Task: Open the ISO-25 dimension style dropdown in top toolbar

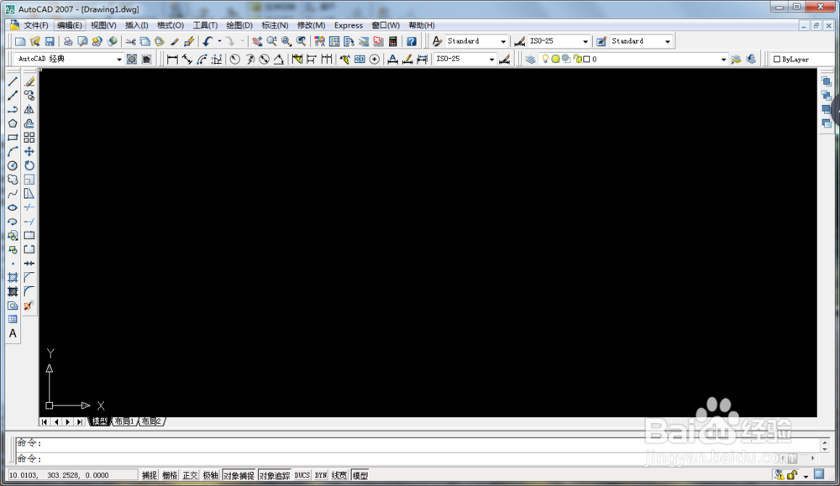Action: click(585, 41)
